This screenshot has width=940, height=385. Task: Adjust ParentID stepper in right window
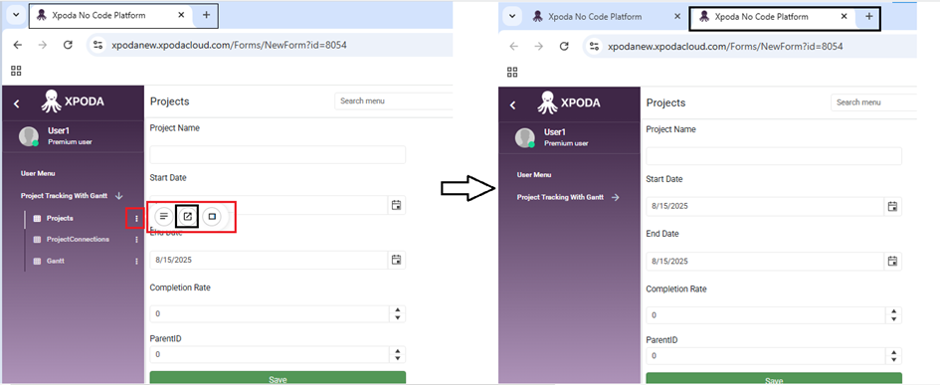(893, 355)
